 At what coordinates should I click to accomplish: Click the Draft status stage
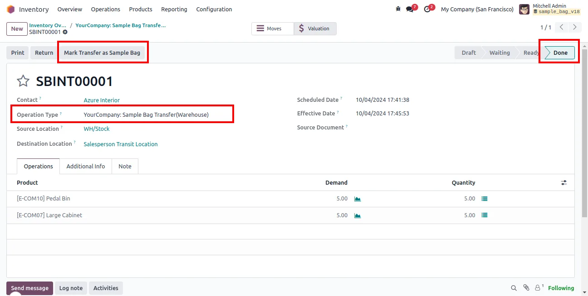click(469, 53)
